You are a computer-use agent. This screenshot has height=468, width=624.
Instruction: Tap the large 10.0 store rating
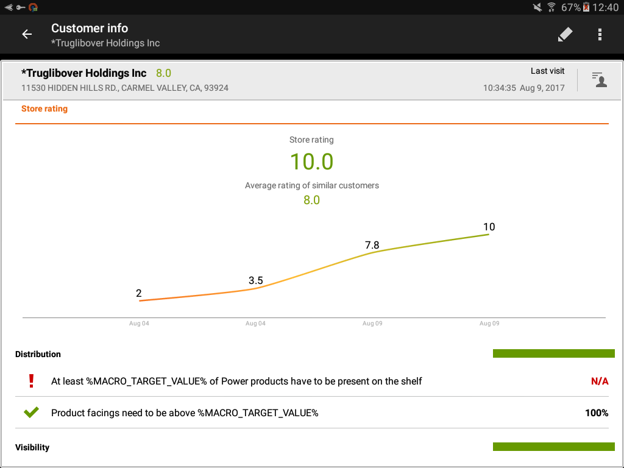pos(311,161)
